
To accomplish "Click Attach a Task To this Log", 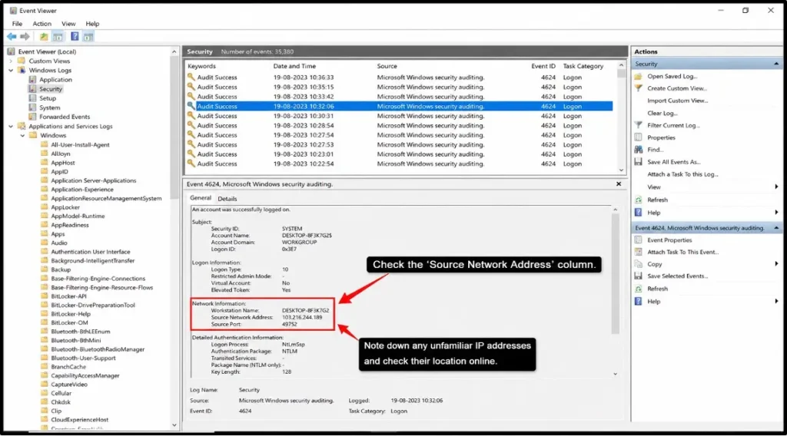I will tap(682, 174).
